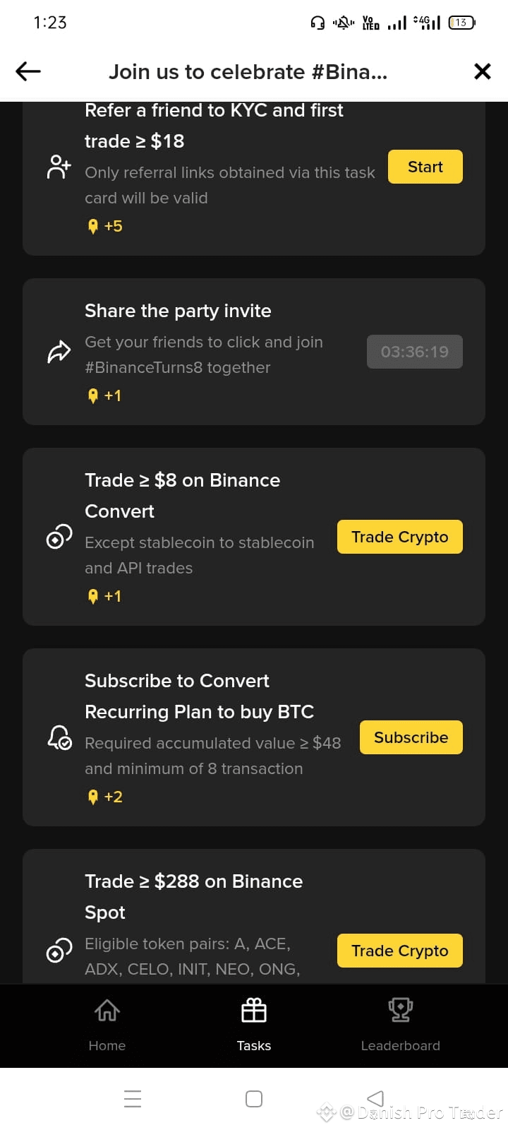This screenshot has height=1130, width=508.
Task: Tap the recurring plan bell icon
Action: point(59,738)
